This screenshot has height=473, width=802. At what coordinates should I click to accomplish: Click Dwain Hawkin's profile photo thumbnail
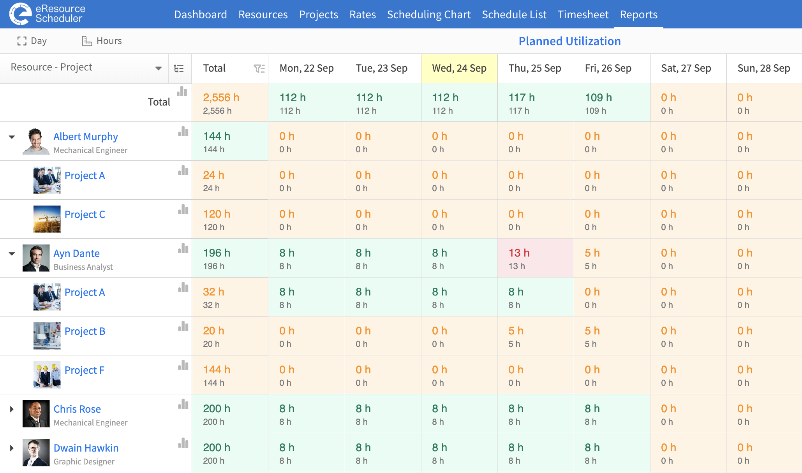(x=36, y=453)
